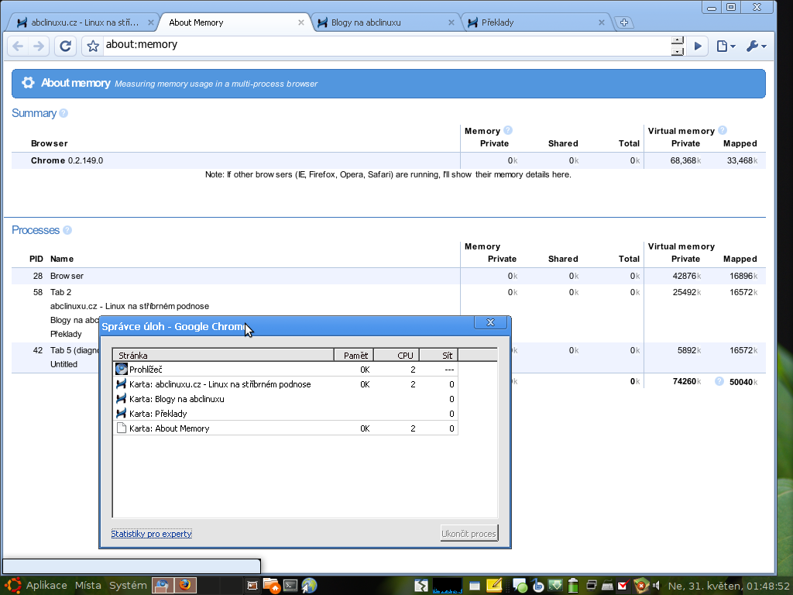Click the 33,468k mapped value in Summary
793x595 pixels.
point(743,160)
